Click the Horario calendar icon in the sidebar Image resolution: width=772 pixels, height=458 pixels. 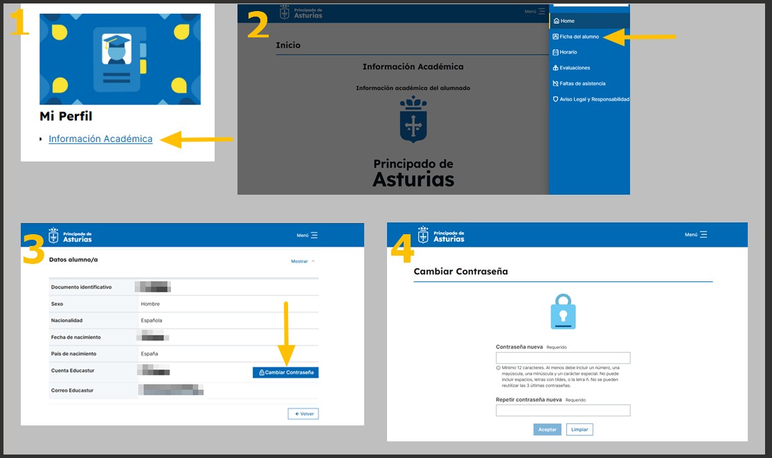555,52
